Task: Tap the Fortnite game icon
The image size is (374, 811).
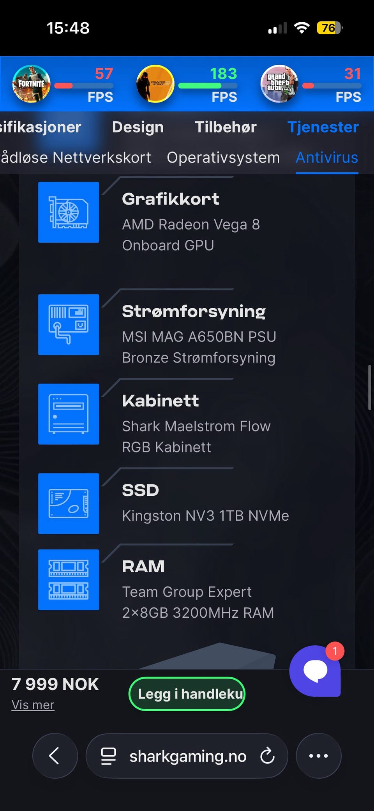Action: 32,84
